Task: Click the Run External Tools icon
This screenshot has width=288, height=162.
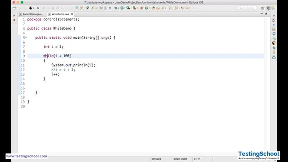Action: 135,8
